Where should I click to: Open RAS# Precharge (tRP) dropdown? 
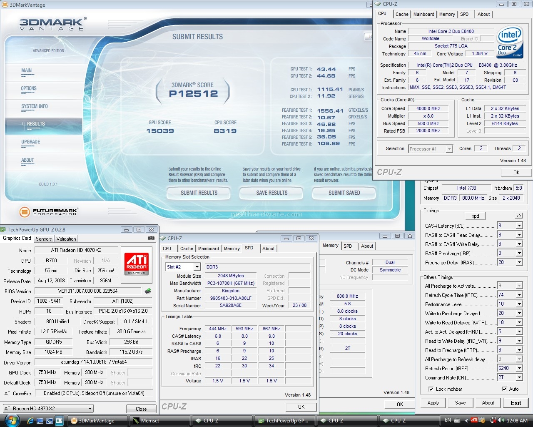click(x=519, y=253)
